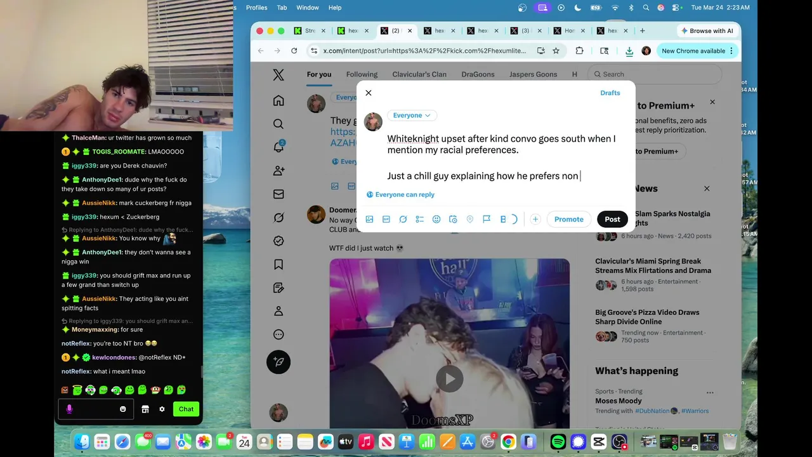This screenshot has height=457, width=812.
Task: Click the Promote button
Action: point(569,219)
